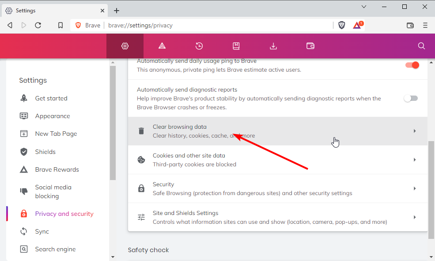Viewport: 435px width, 261px height.
Task: Click the New Tab Page plus icon in the sidebar
Action: coord(24,134)
